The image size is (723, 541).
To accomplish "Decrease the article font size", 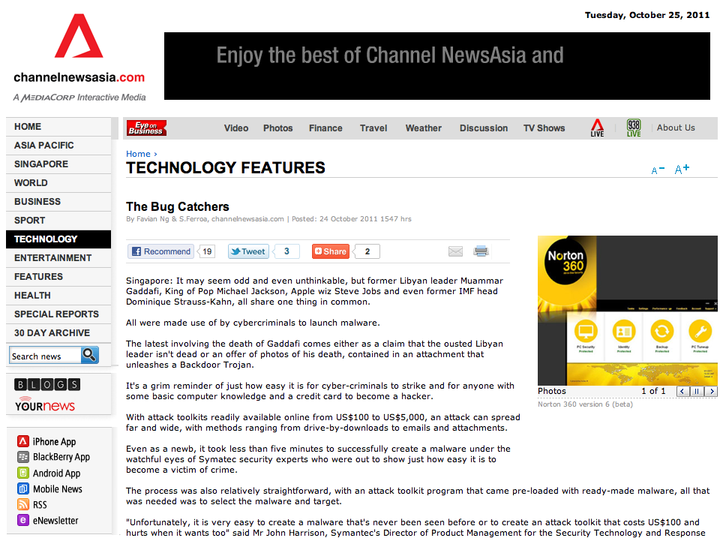I will tap(658, 170).
